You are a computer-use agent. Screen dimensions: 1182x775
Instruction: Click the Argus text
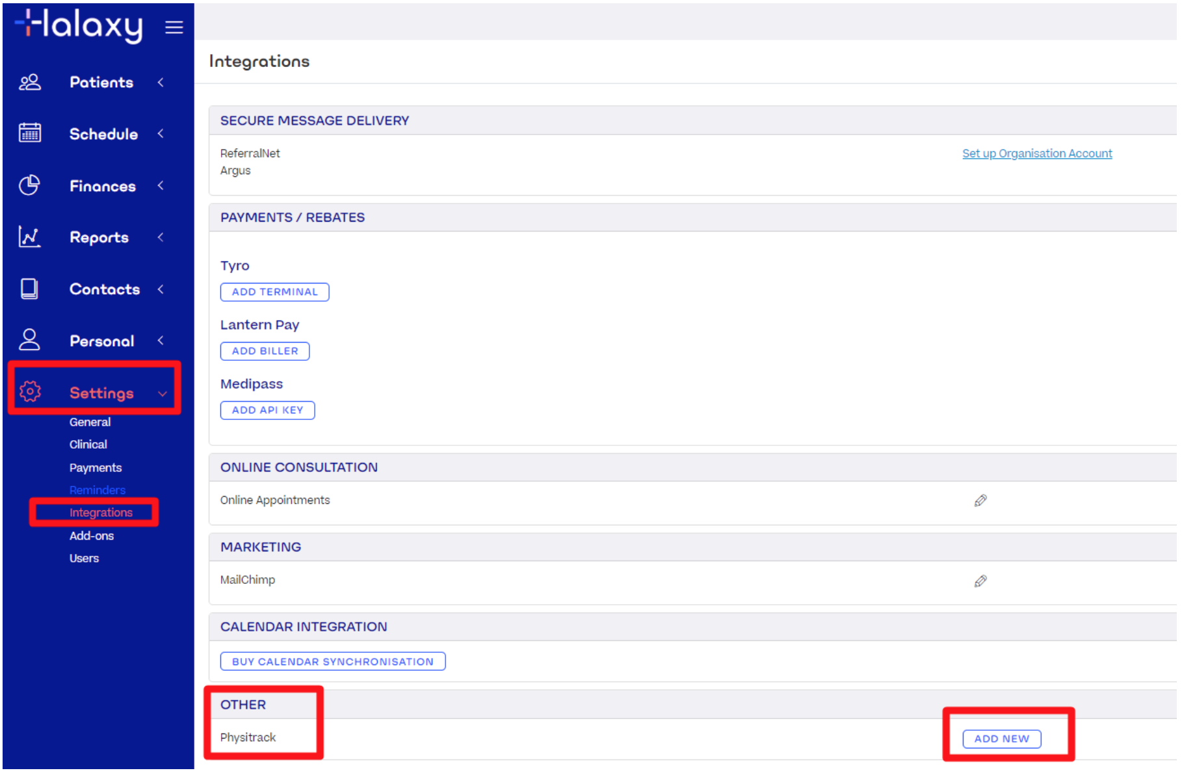(x=235, y=170)
